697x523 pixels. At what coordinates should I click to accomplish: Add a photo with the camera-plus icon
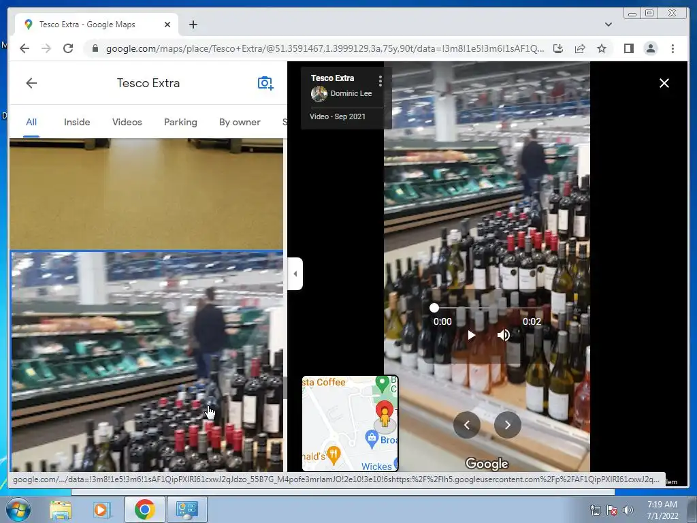pos(265,83)
